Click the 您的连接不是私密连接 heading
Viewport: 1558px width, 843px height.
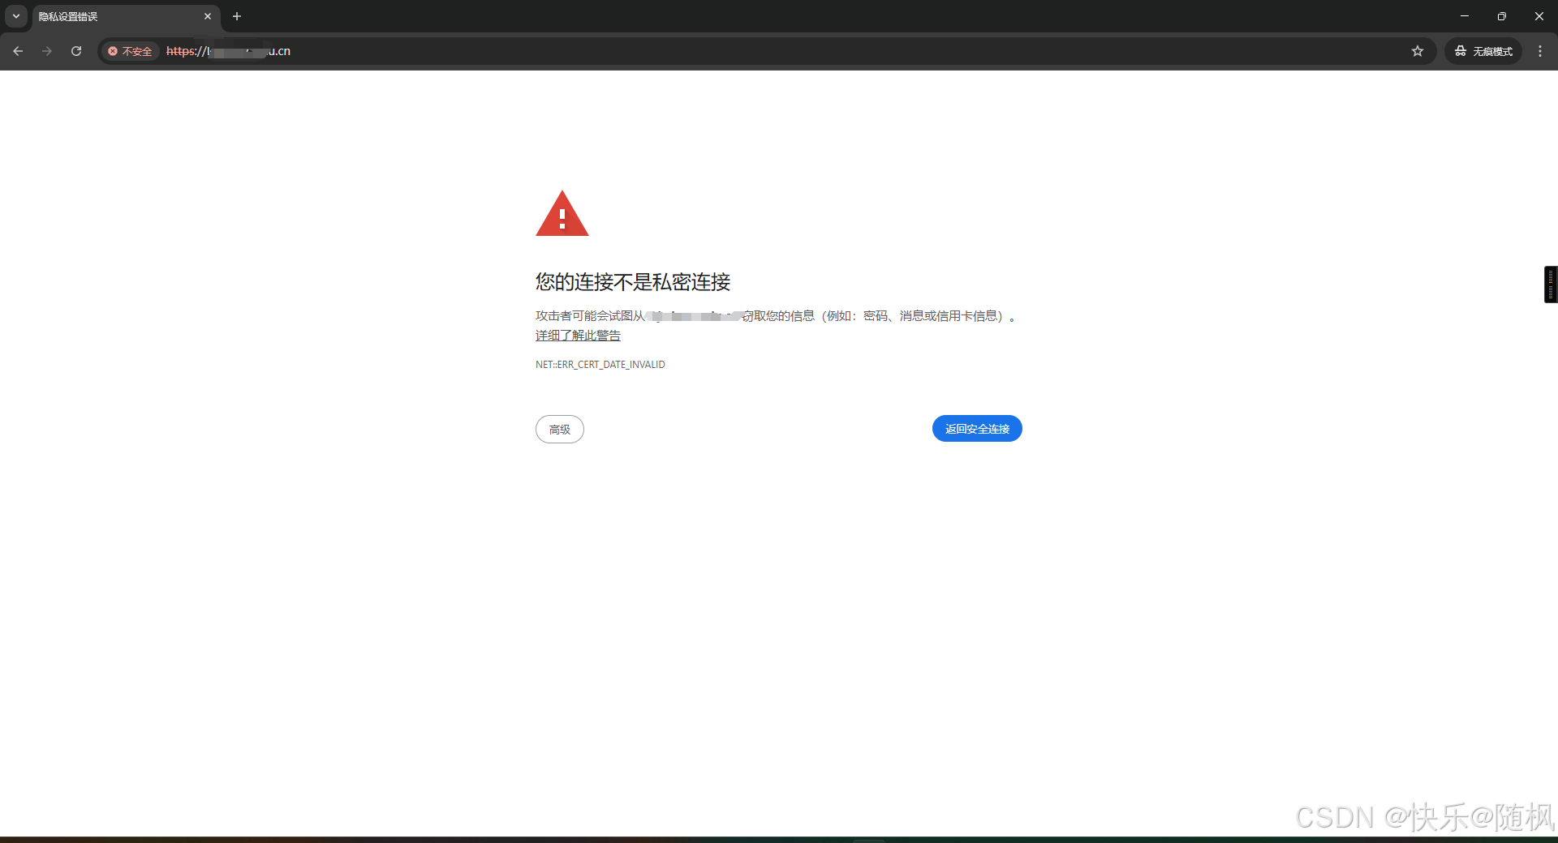pos(633,282)
